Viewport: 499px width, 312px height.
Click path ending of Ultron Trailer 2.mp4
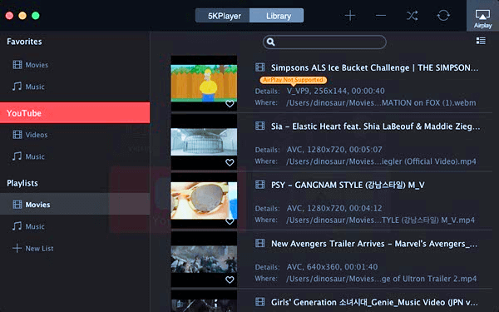[381, 279]
